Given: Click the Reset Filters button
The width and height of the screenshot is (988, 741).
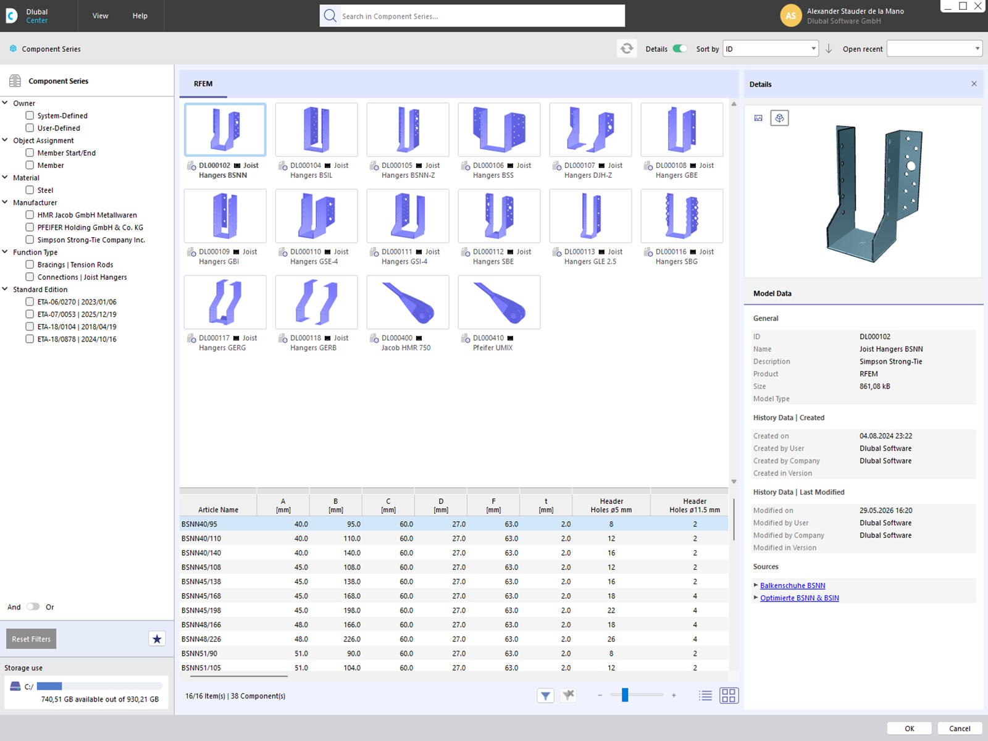Looking at the screenshot, I should [31, 639].
